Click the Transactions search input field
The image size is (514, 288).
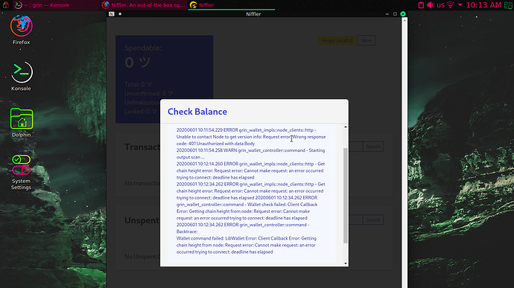355,147
